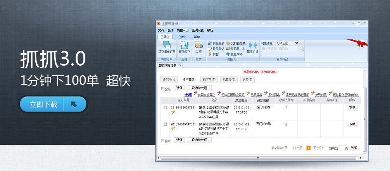Click 下单 for order 281394886237331

352,108
